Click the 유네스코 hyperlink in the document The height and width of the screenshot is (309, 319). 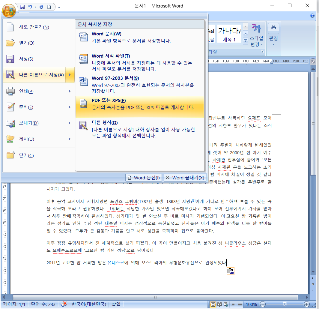[116, 262]
